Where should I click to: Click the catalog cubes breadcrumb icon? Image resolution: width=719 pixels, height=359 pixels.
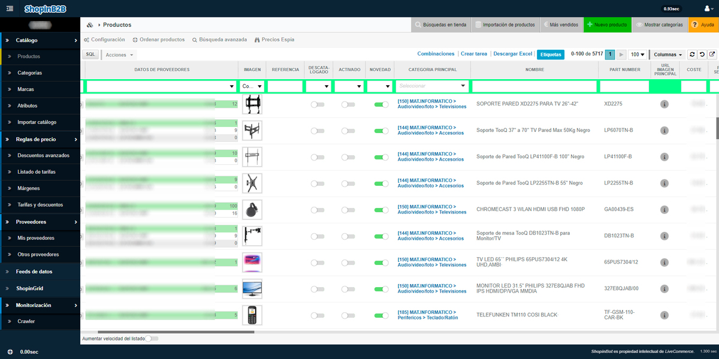coord(90,25)
